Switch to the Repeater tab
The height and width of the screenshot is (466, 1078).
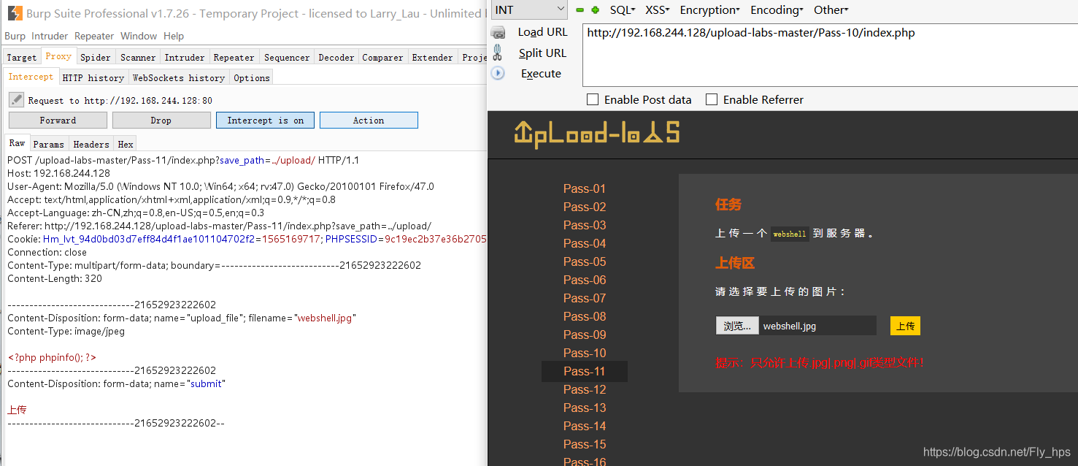point(234,58)
